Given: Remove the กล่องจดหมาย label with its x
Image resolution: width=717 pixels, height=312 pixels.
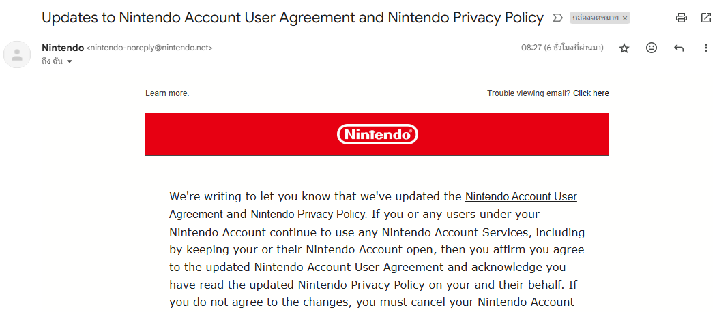Looking at the screenshot, I should [x=625, y=18].
